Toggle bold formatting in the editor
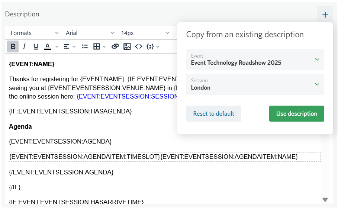Screen dimensions: 338x209 (x=13, y=46)
